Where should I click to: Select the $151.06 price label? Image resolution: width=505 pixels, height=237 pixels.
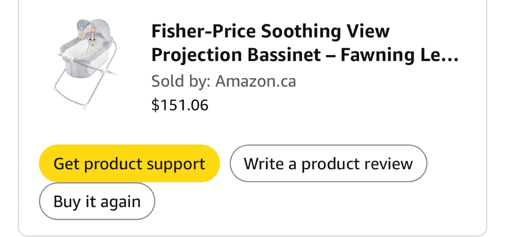180,105
